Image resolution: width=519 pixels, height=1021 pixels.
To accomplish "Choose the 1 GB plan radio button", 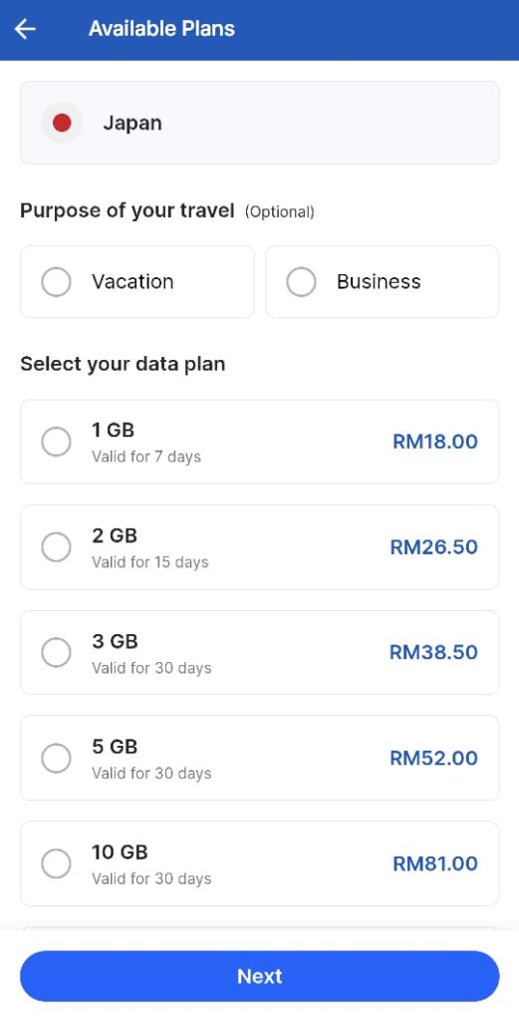I will click(56, 442).
